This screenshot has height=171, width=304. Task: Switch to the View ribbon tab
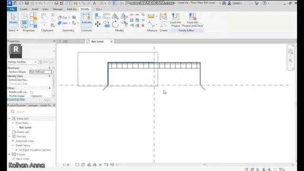(46, 9)
